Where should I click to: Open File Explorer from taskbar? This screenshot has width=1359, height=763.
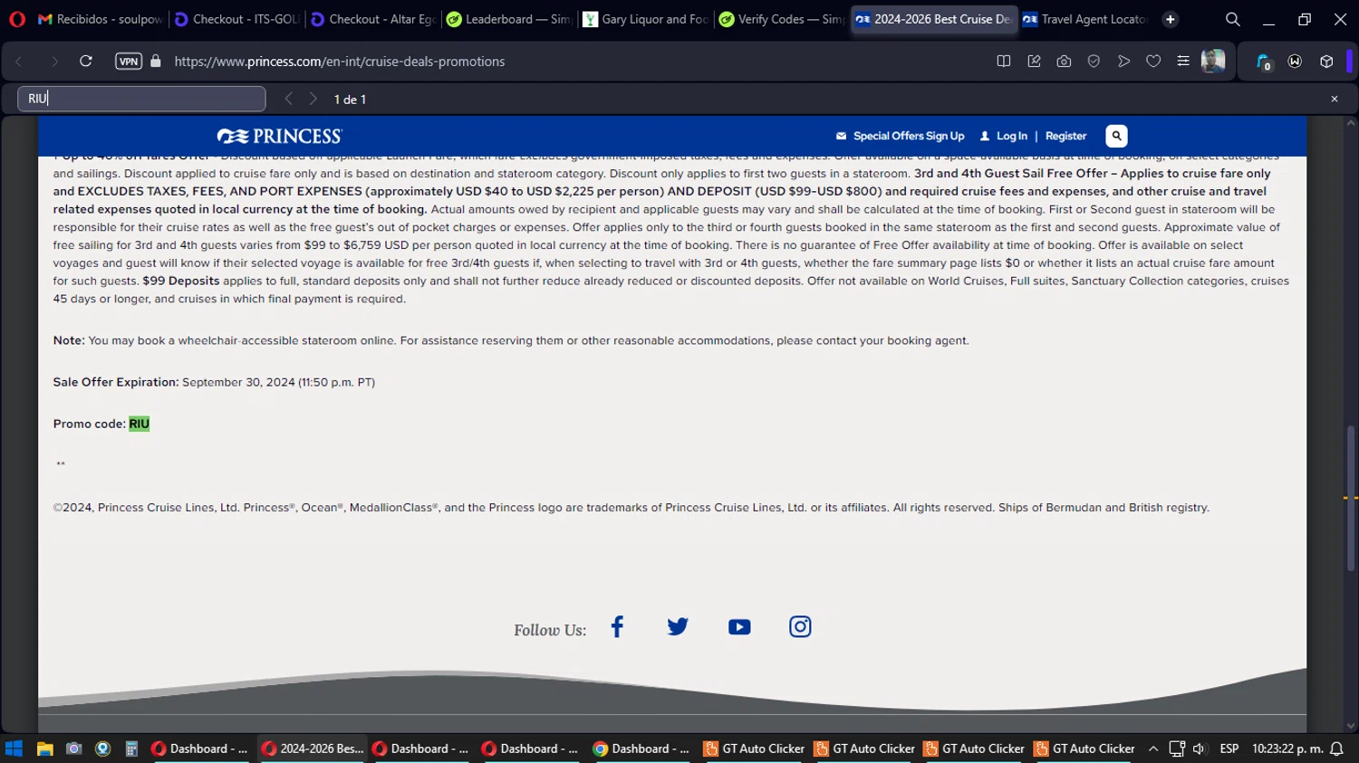click(44, 749)
